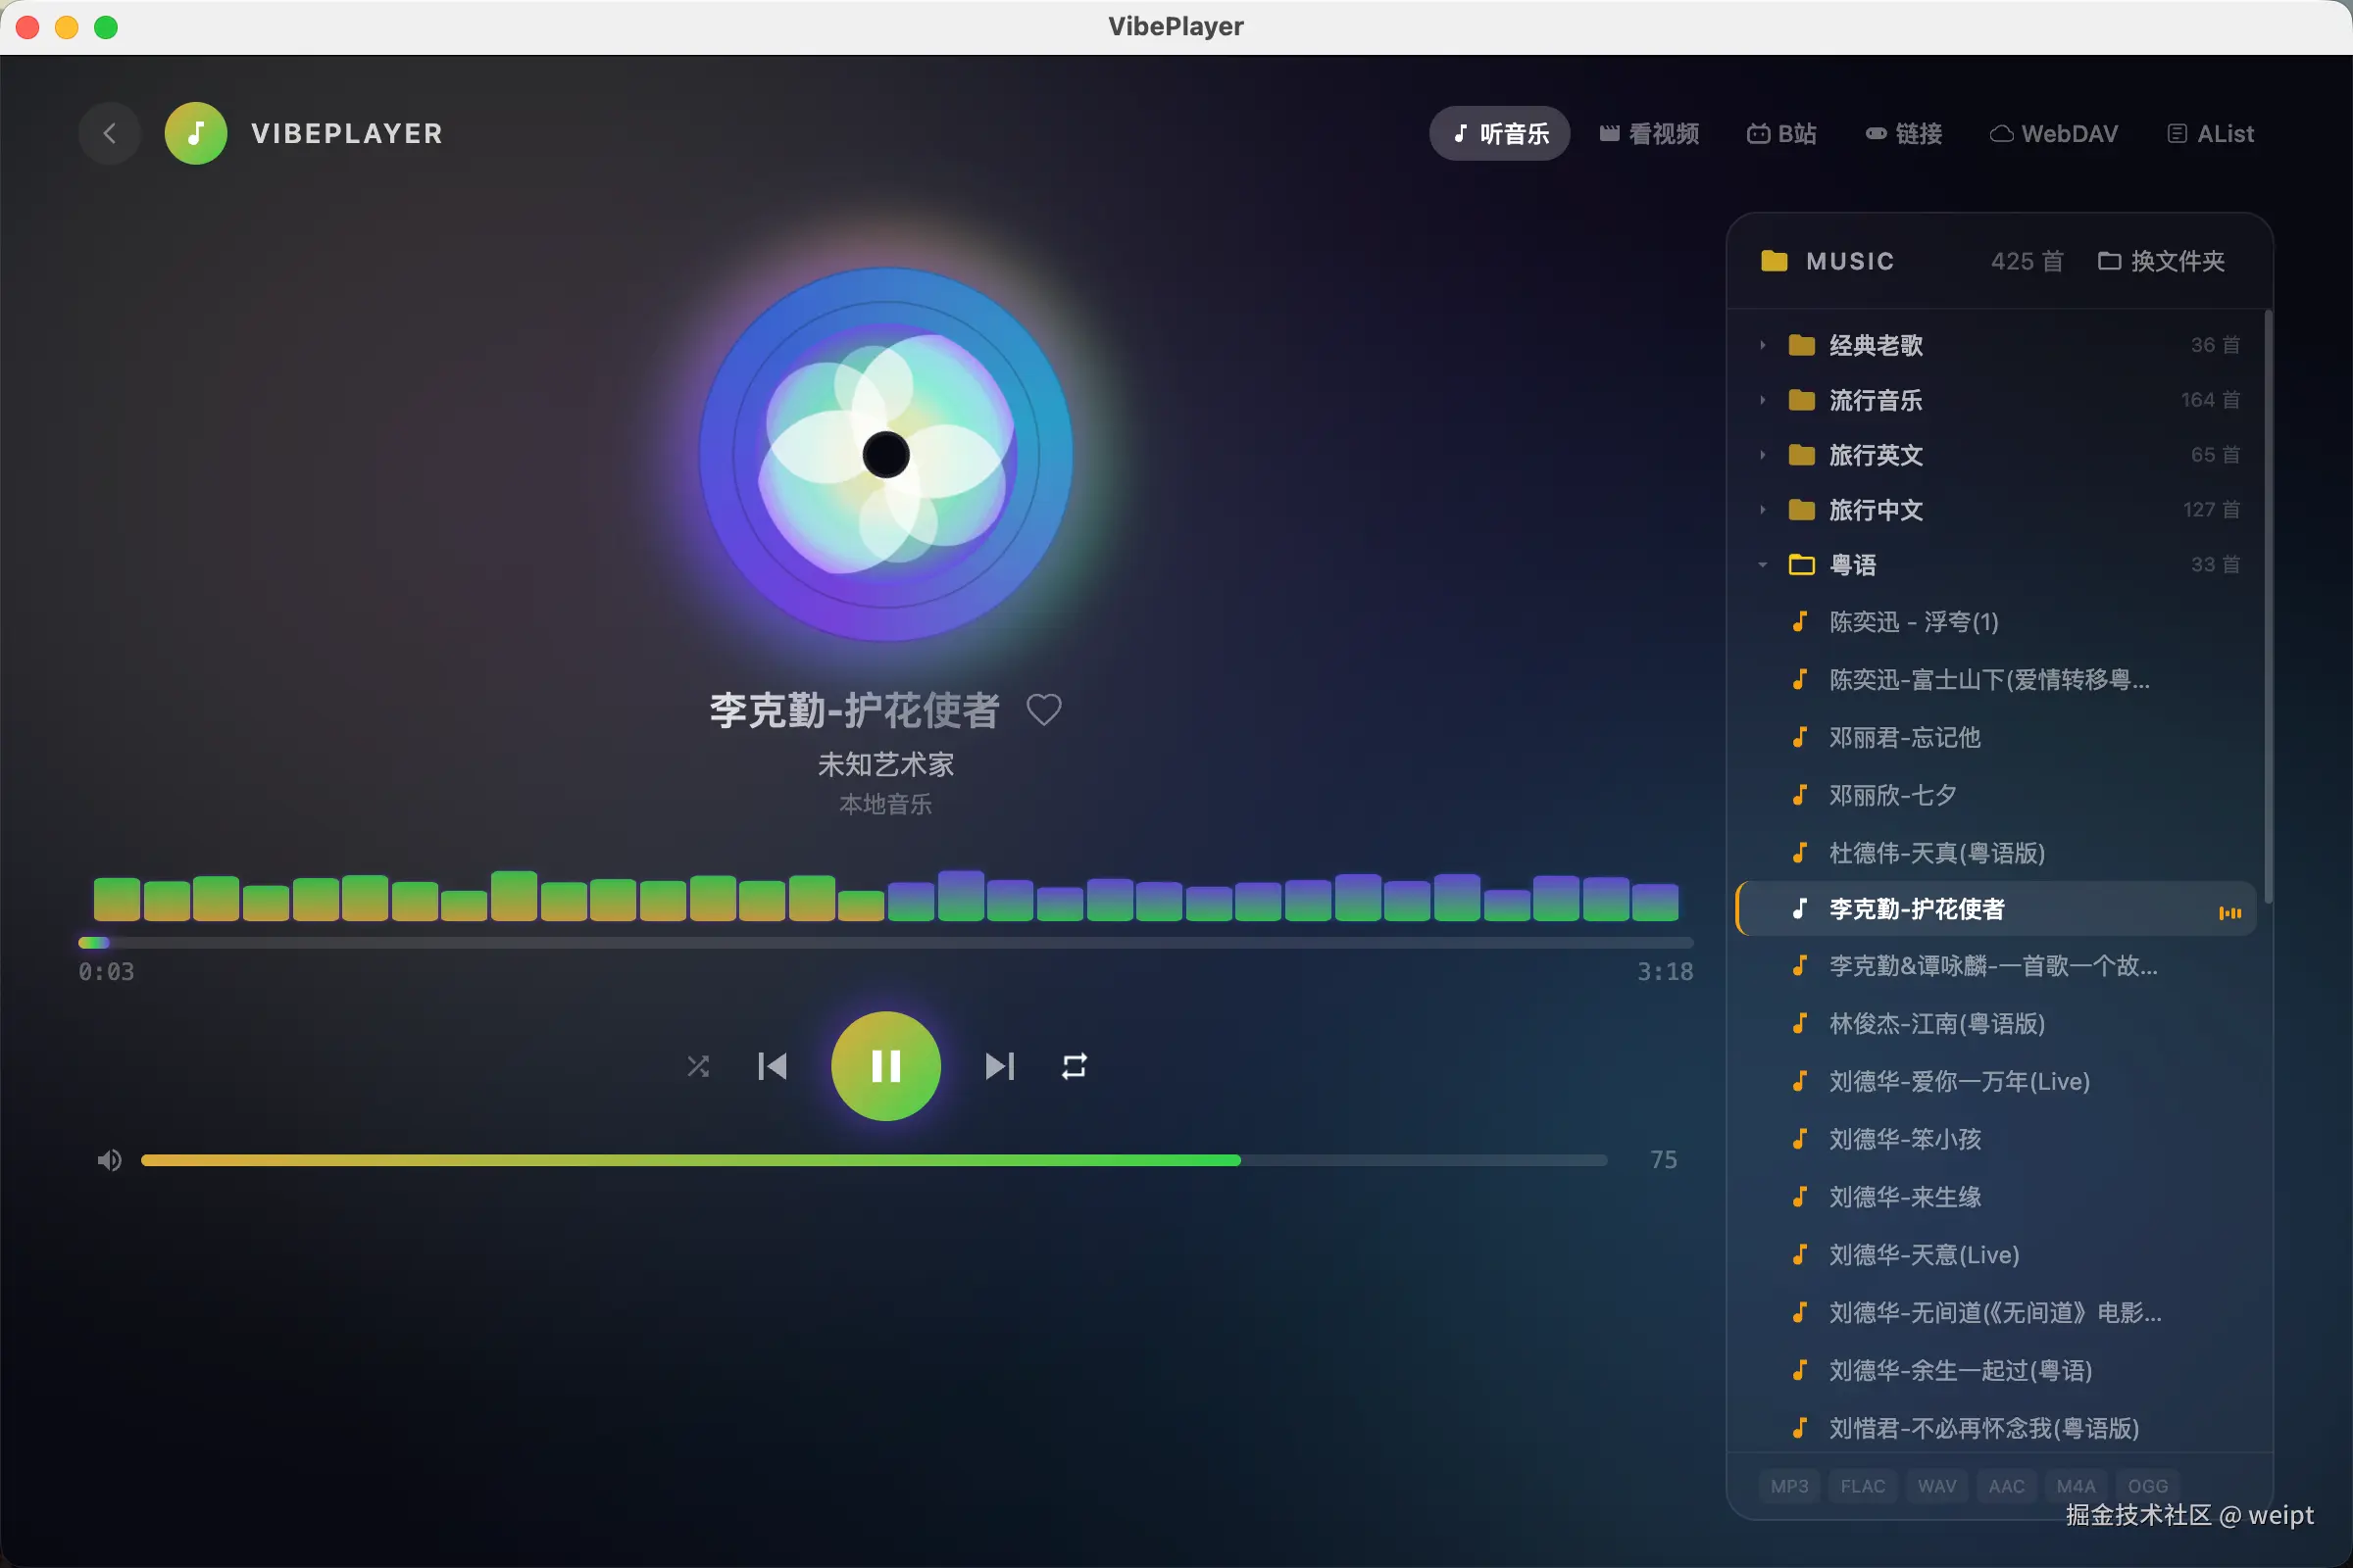
Task: Mute audio via the speaker icon
Action: (109, 1160)
